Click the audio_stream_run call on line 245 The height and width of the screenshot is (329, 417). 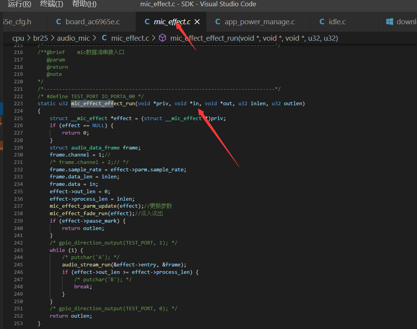(x=124, y=265)
